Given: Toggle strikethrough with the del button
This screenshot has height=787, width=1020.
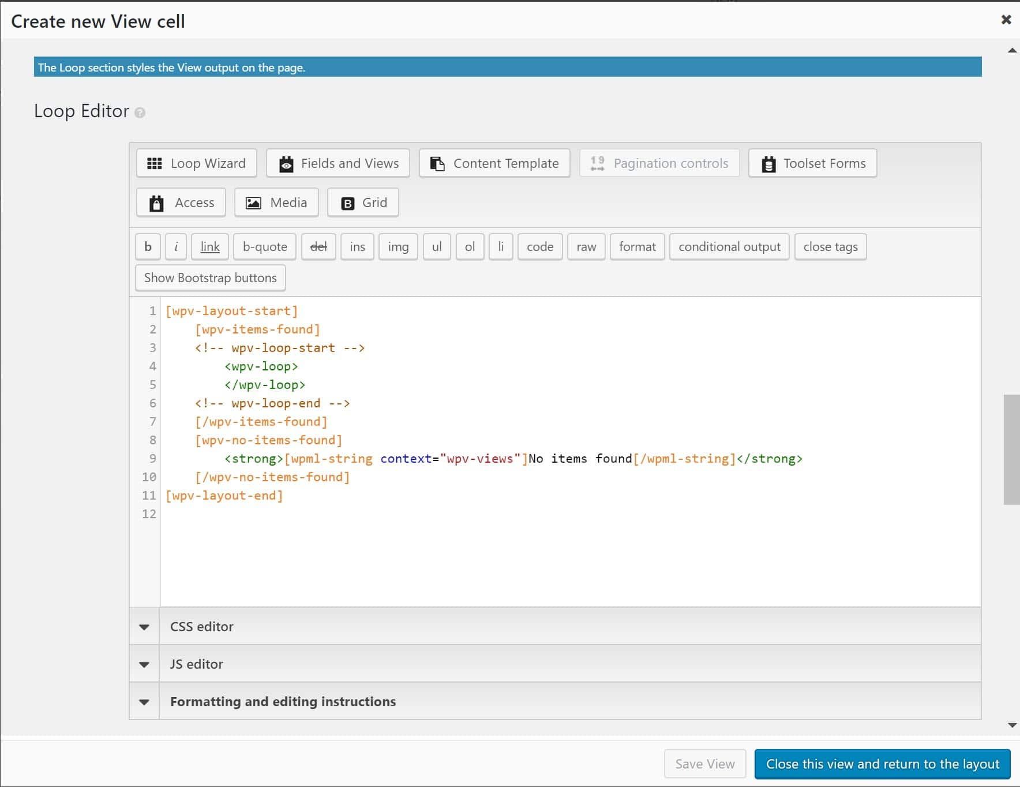Looking at the screenshot, I should pyautogui.click(x=318, y=246).
